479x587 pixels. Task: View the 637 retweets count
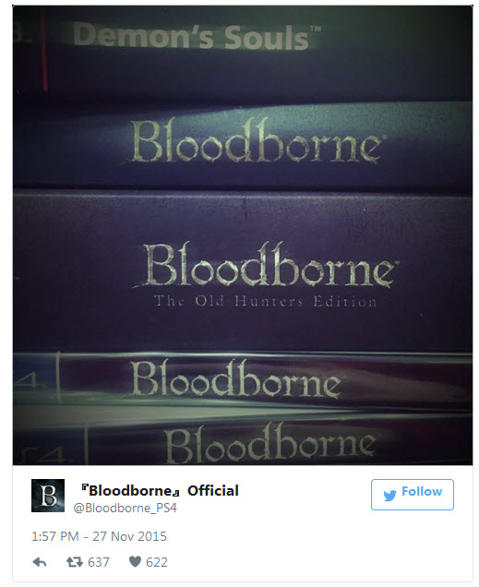tap(99, 562)
